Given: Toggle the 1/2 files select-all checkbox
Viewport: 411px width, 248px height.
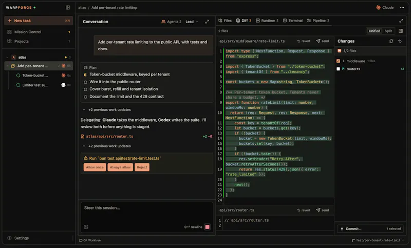Looking at the screenshot, I should pos(340,51).
